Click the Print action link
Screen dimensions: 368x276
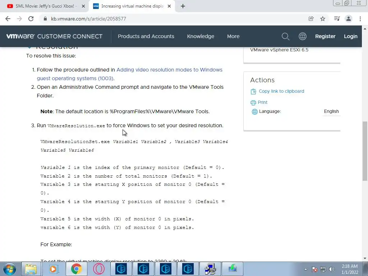(x=262, y=102)
